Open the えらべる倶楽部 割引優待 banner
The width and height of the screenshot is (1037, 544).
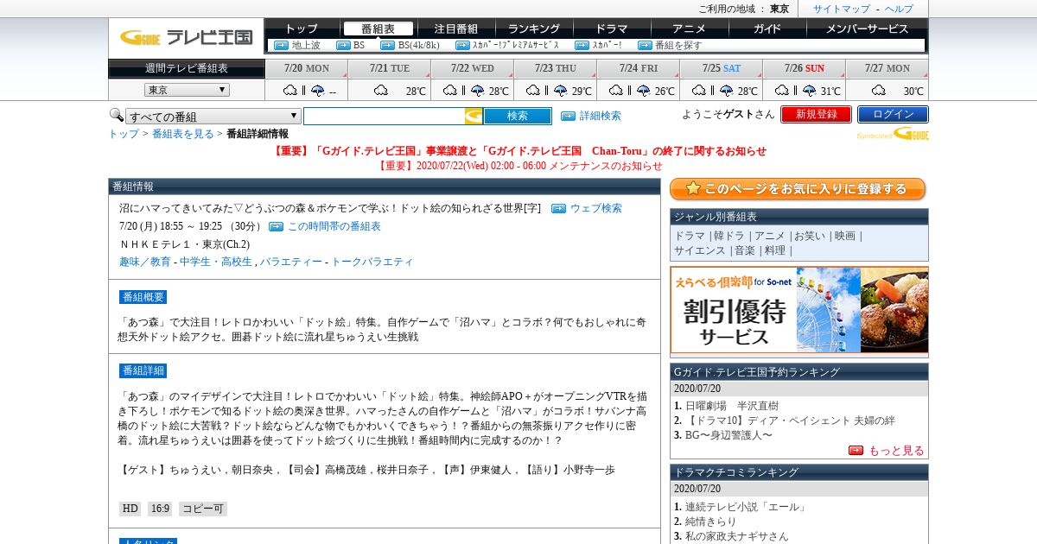pyautogui.click(x=799, y=310)
